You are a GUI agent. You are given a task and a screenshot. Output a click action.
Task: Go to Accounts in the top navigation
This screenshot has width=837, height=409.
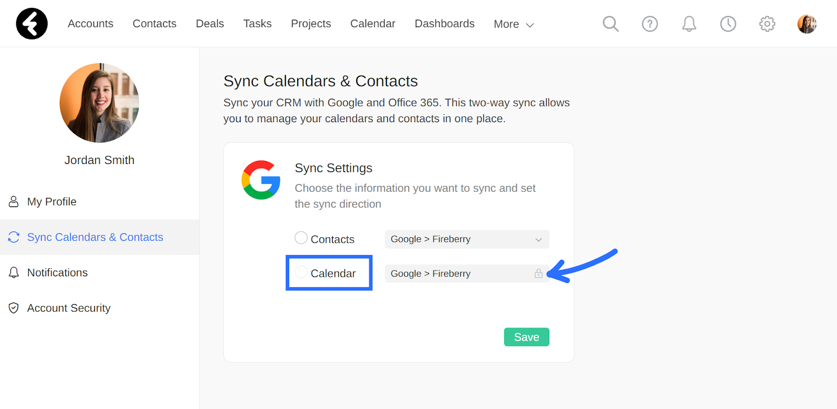pos(91,24)
